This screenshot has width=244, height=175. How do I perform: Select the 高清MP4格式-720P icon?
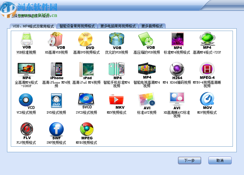click(x=207, y=39)
